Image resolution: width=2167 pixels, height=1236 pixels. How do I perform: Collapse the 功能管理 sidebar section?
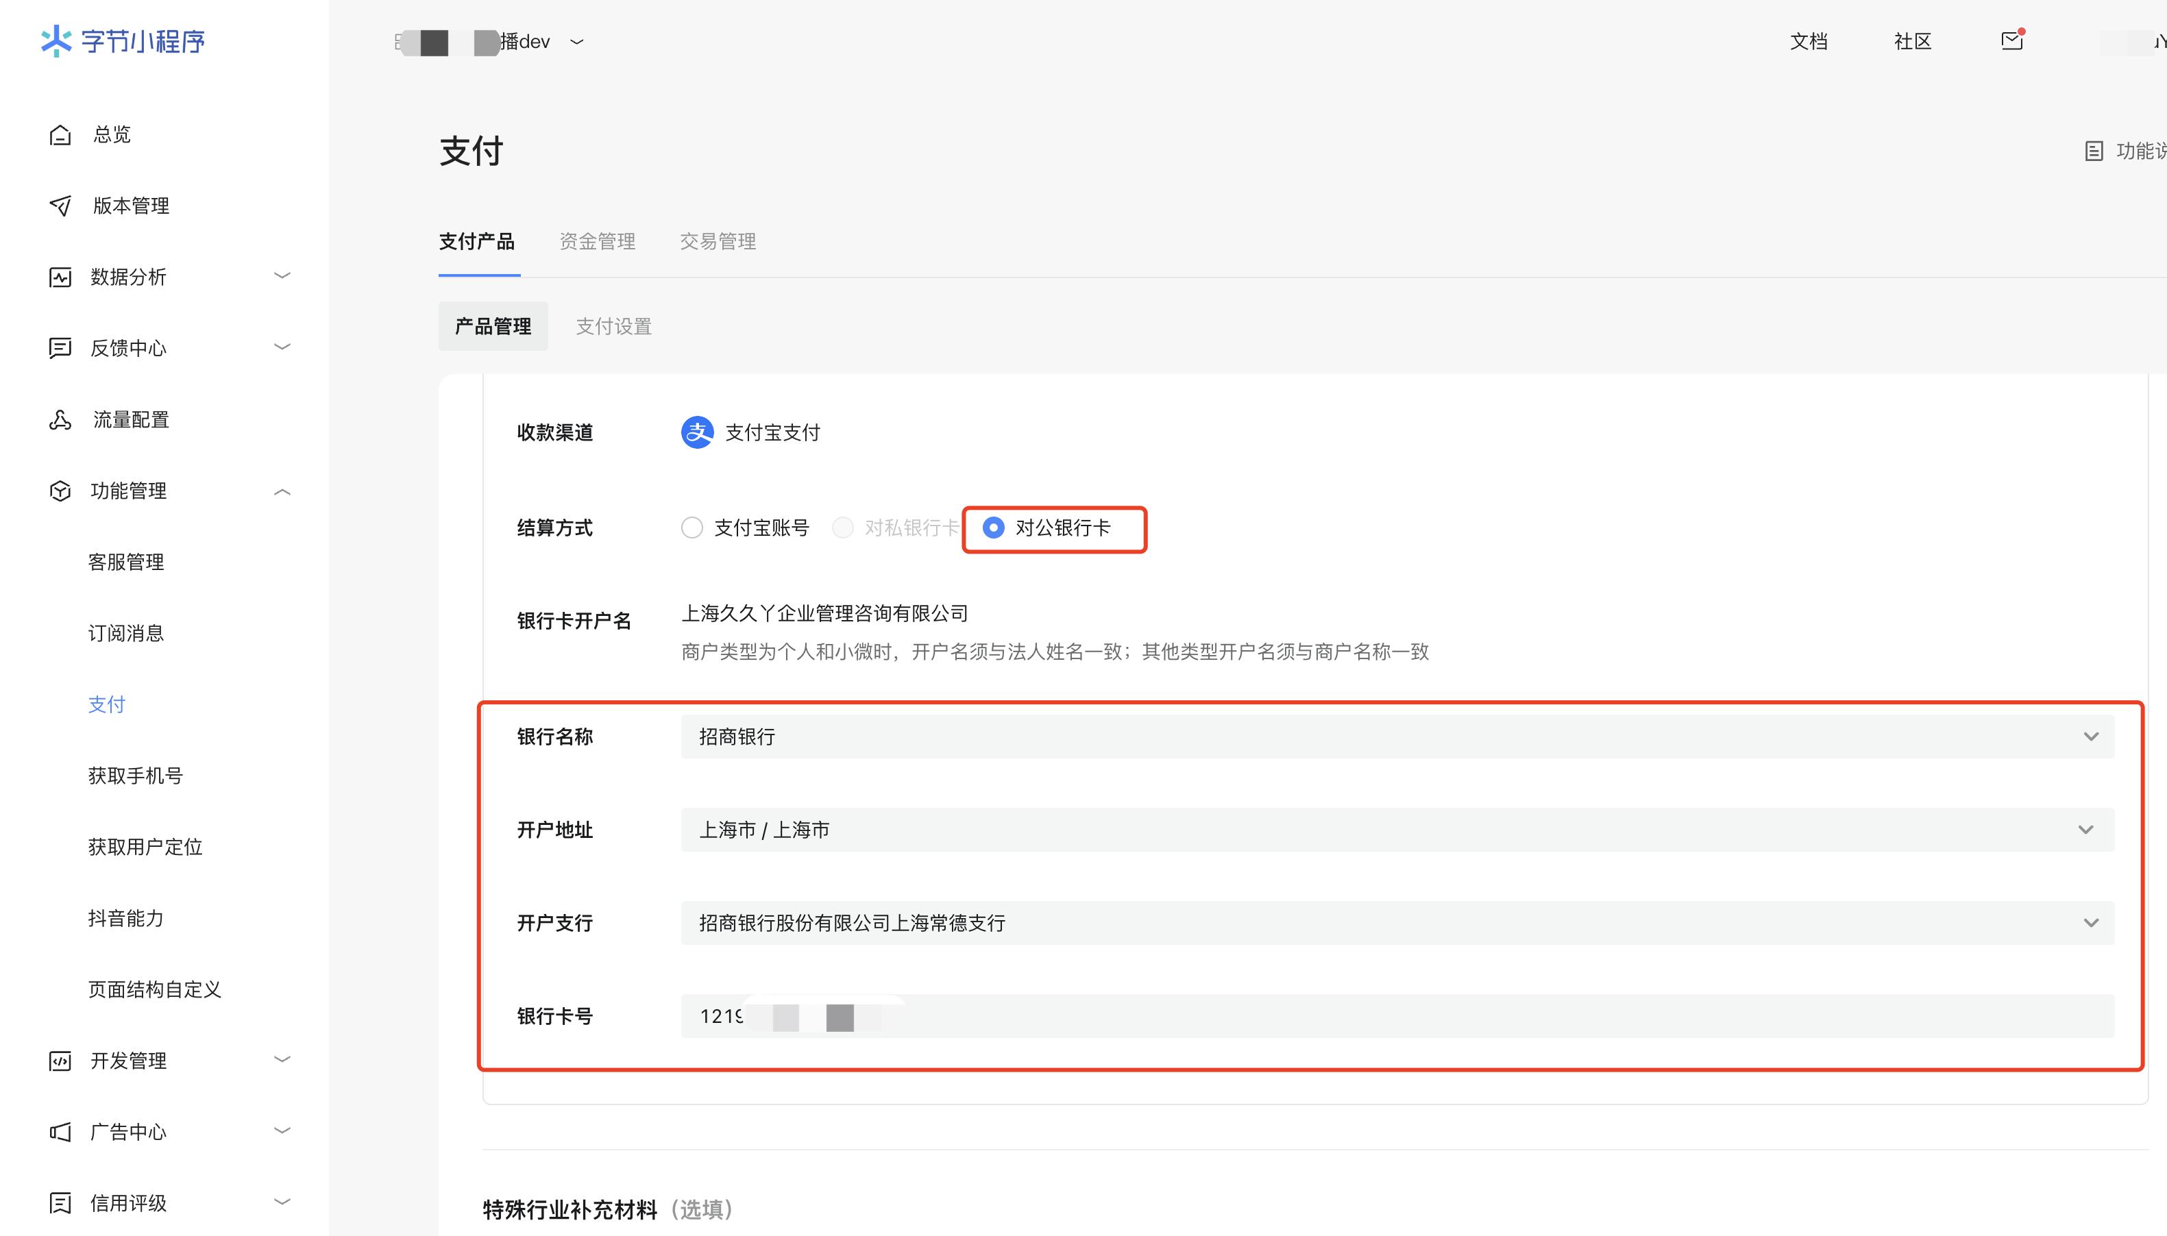(282, 491)
